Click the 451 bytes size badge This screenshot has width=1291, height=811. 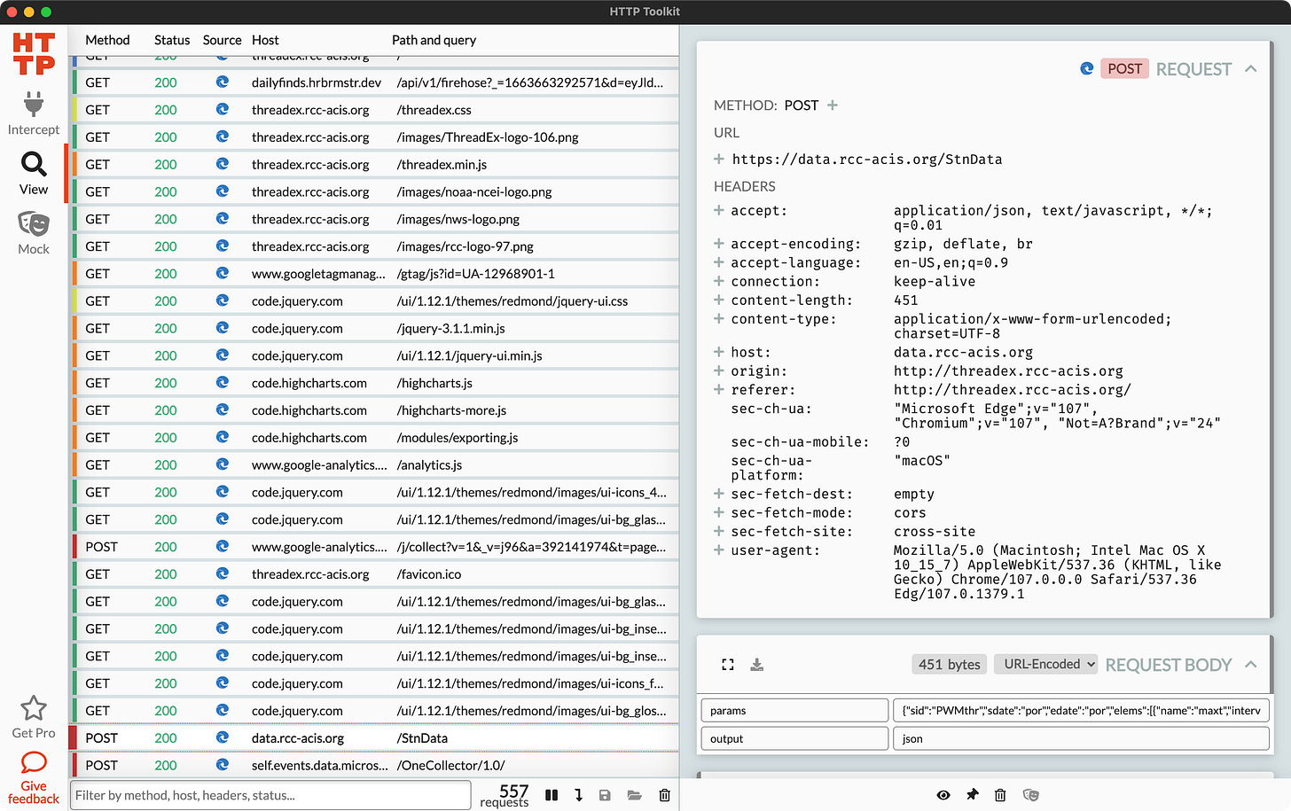point(949,664)
